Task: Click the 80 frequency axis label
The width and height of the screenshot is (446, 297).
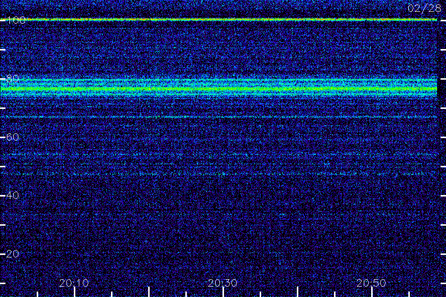Action: [x=12, y=78]
